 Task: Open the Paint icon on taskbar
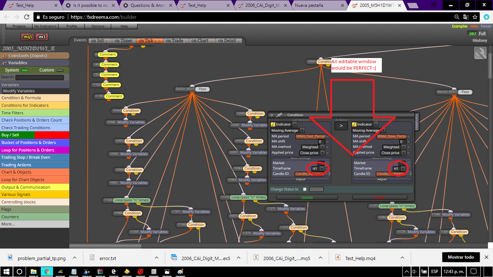pyautogui.click(x=180, y=272)
